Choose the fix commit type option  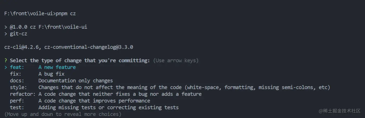pyautogui.click(x=16, y=74)
